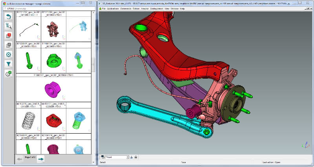Image resolution: width=314 pixels, height=167 pixels.
Task: Click scroll-up arrow in Collision Manager list
Action: (93, 13)
